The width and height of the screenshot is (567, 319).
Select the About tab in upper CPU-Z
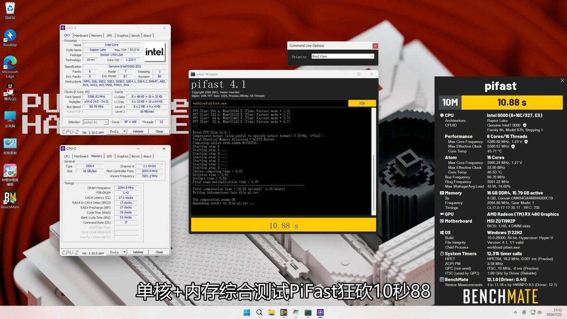pos(147,35)
